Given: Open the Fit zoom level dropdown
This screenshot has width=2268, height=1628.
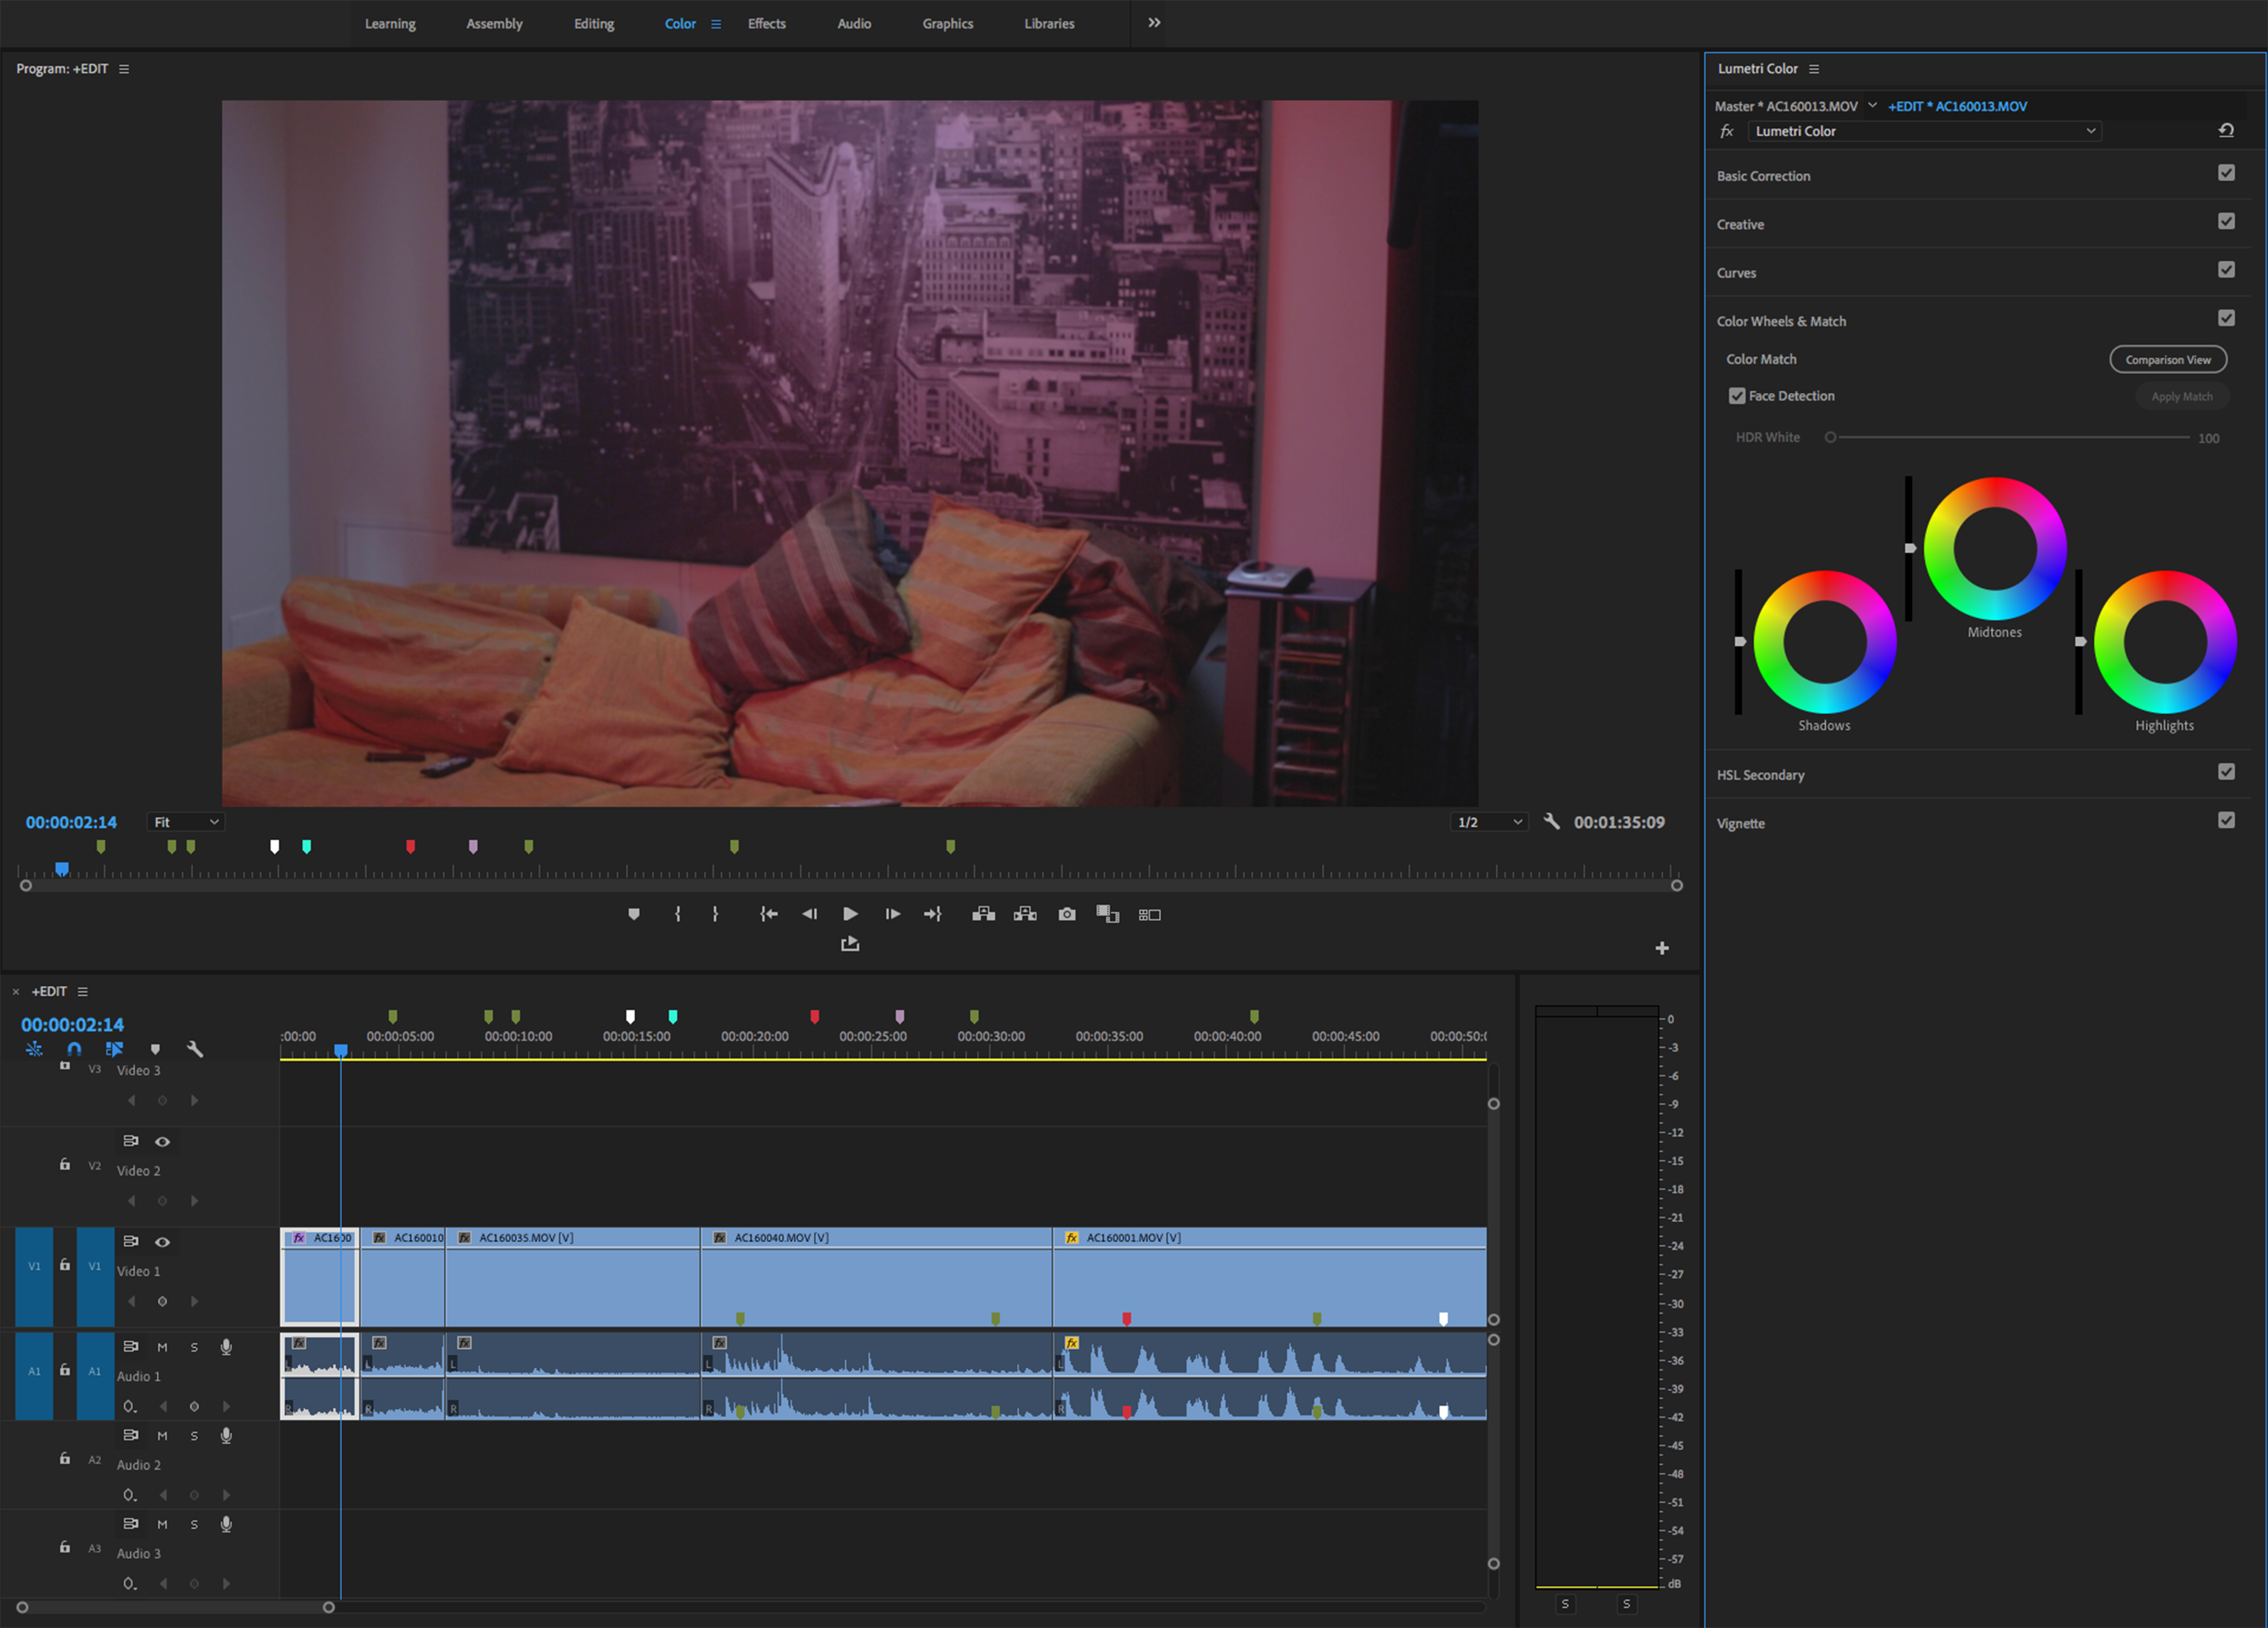Looking at the screenshot, I should click(x=186, y=822).
